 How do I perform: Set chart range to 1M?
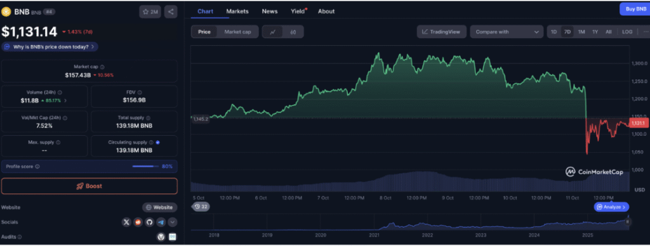tap(581, 32)
